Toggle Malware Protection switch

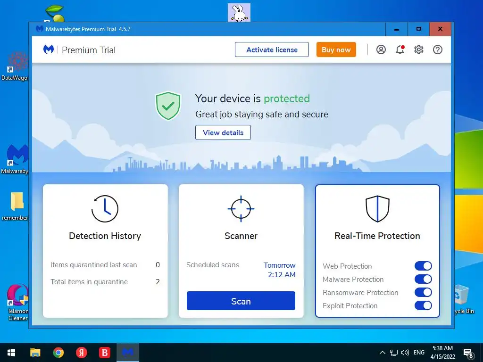click(423, 279)
